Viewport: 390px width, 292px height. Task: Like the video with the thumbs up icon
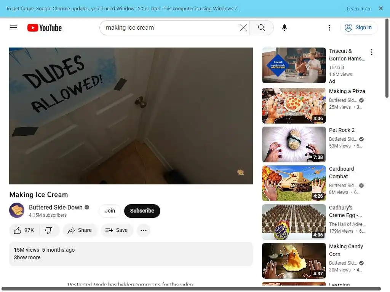(x=24, y=230)
